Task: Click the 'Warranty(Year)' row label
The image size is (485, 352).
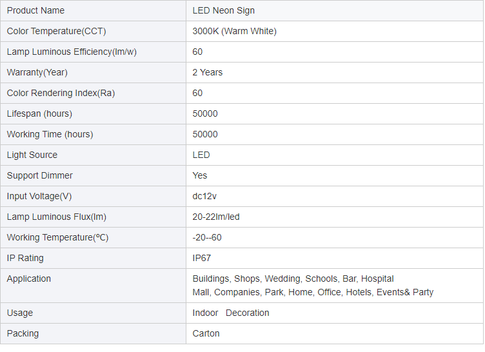Action: 37,72
